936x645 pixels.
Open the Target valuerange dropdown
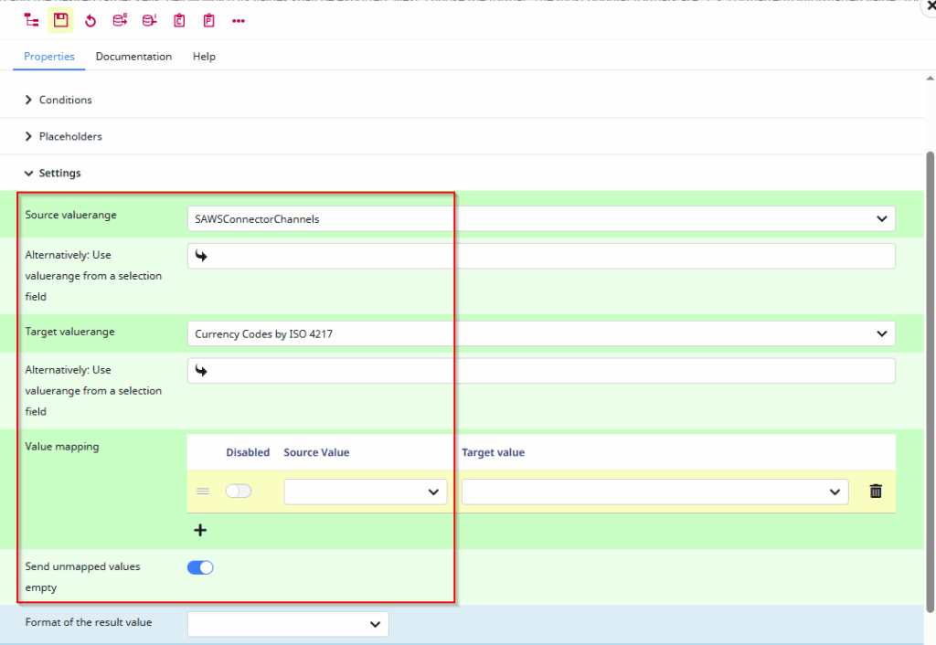click(x=881, y=333)
